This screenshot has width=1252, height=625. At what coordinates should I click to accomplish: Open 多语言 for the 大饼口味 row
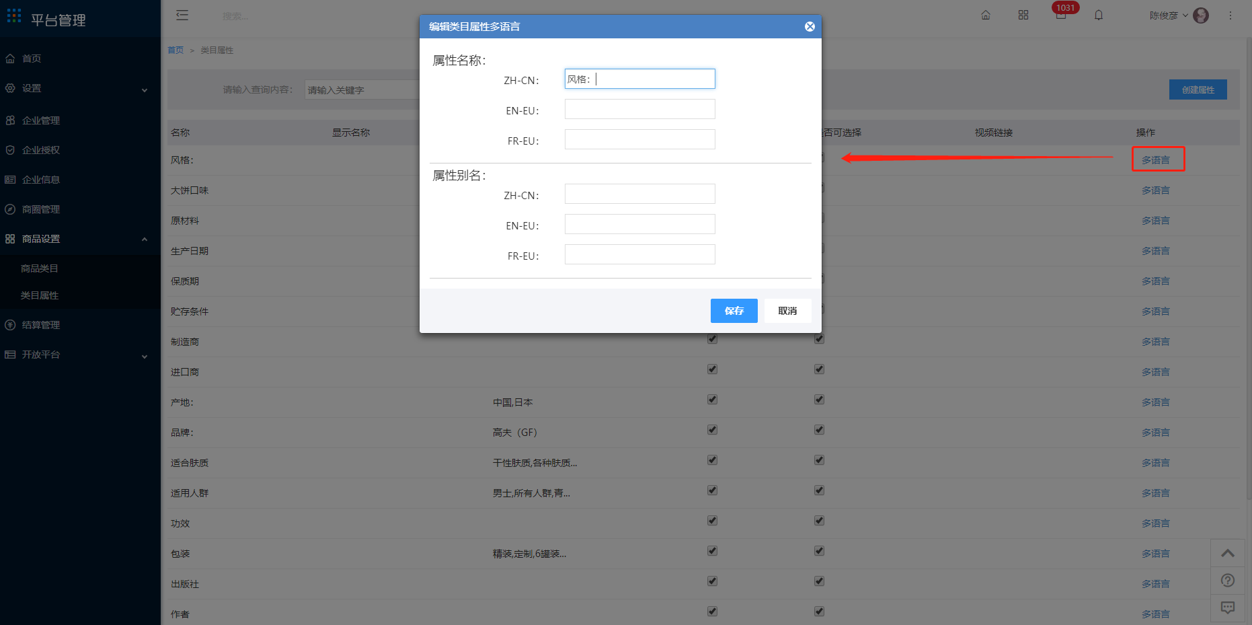1155,190
